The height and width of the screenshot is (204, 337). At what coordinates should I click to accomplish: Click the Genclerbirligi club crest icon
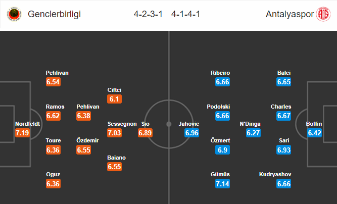(14, 14)
